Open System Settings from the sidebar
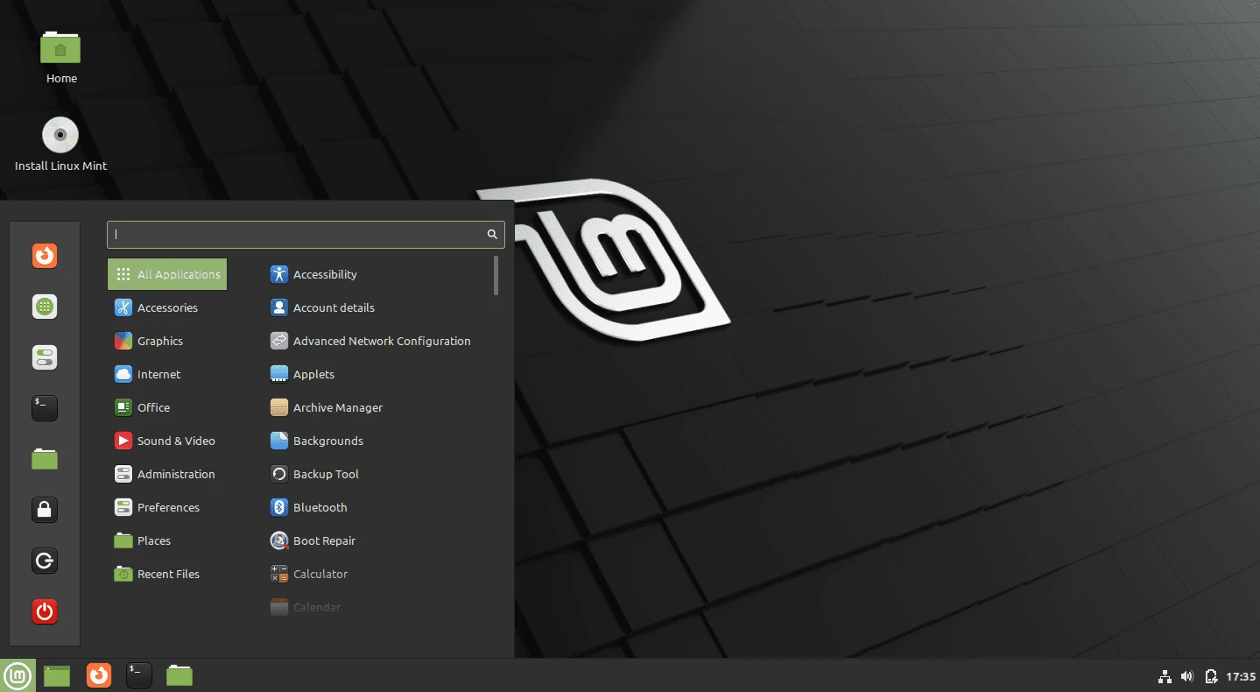Viewport: 1260px width, 692px height. point(44,357)
